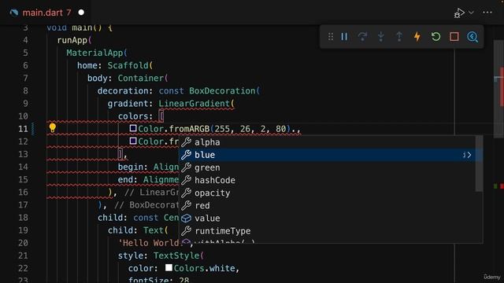
Task: Click the Step Into debug arrow
Action: click(x=381, y=37)
